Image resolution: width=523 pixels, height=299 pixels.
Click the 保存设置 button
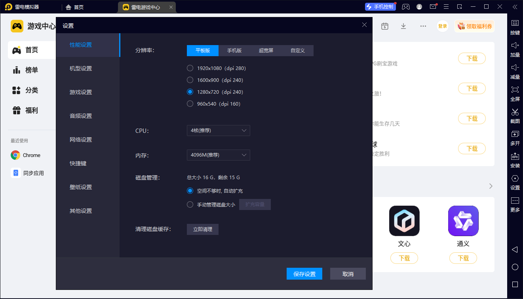pyautogui.click(x=304, y=274)
